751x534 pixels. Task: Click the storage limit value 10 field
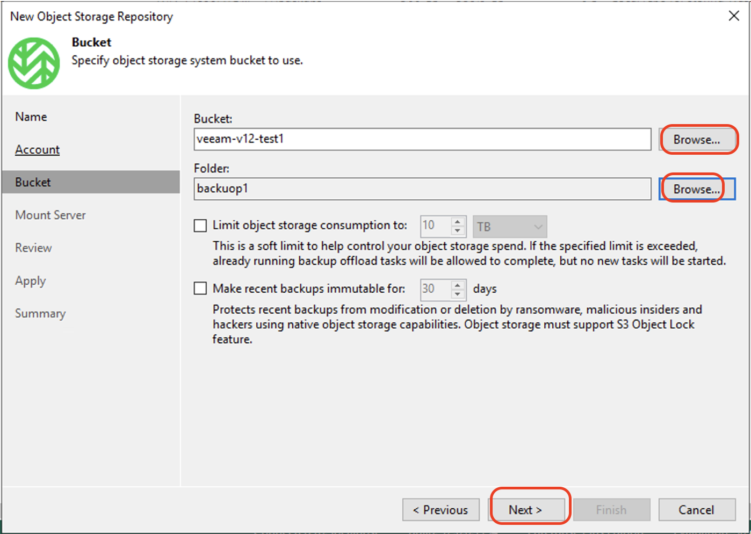click(x=436, y=226)
